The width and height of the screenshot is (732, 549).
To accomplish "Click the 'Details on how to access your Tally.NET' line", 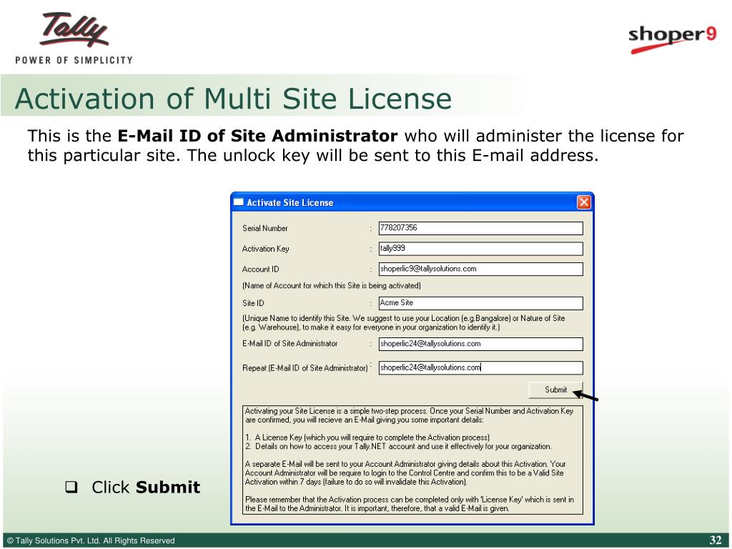I will point(398,446).
